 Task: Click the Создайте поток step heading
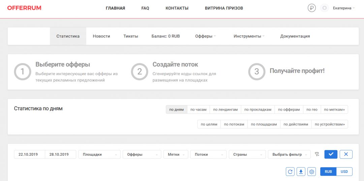(x=175, y=64)
